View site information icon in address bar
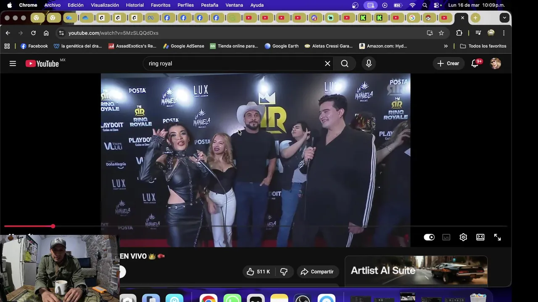 (61, 33)
